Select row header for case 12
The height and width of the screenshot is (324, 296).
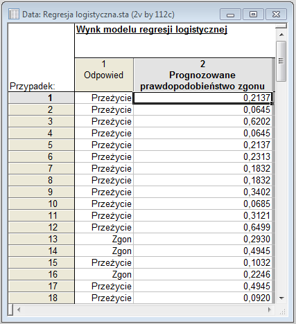pos(41,227)
